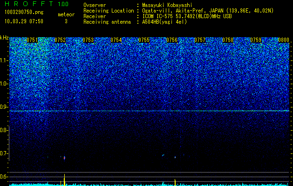
Task: Click the 0757 time marker
Action: click(200, 40)
